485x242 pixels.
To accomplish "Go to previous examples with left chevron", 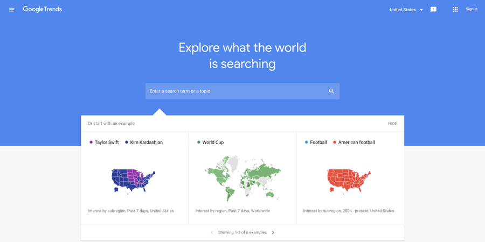I will tap(212, 232).
